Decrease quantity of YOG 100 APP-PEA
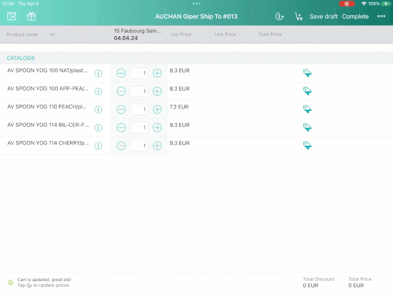The image size is (393, 294). pyautogui.click(x=121, y=91)
